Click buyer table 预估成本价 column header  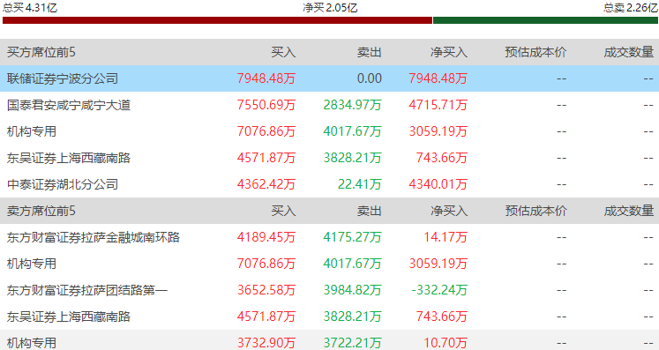point(535,52)
